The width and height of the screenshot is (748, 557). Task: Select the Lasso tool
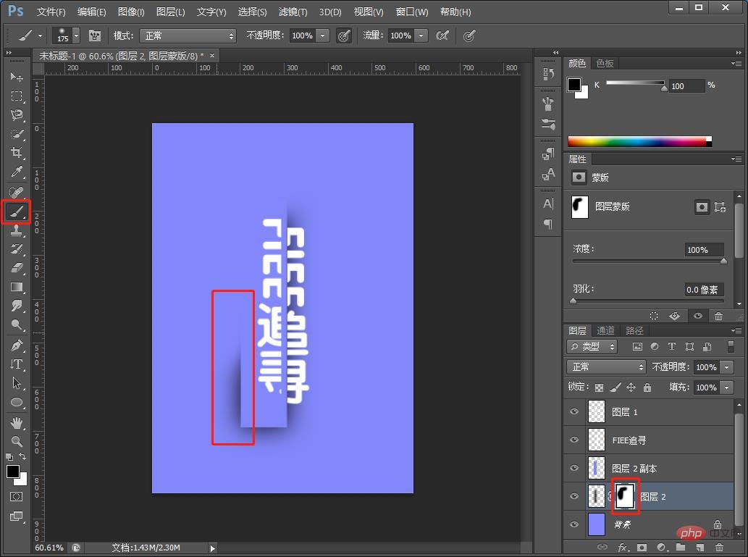pyautogui.click(x=17, y=115)
